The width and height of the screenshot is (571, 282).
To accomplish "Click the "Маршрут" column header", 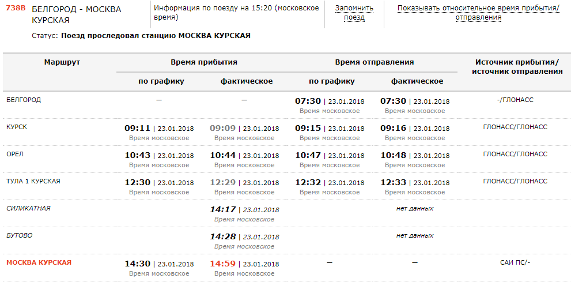I will pos(62,62).
